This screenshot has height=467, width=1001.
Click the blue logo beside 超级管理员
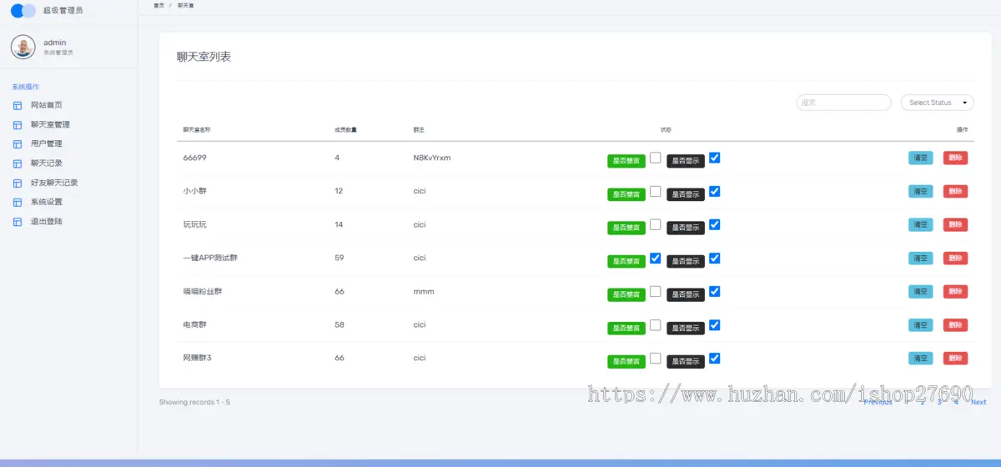click(x=23, y=10)
